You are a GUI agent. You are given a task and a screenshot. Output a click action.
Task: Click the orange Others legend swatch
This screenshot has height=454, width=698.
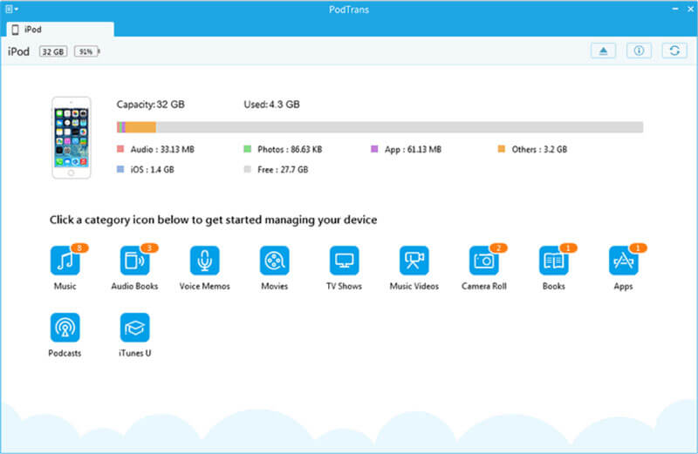click(503, 149)
